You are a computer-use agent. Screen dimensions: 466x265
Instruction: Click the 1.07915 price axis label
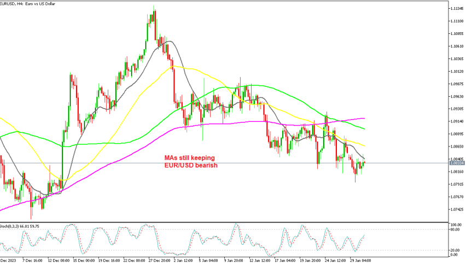tap(457, 184)
